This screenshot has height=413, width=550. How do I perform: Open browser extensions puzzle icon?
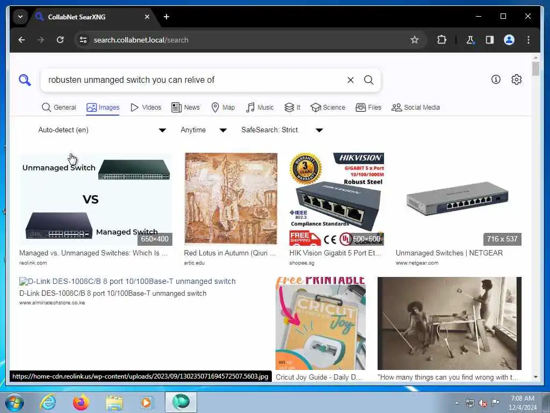(442, 40)
